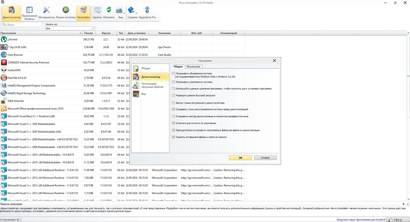
Task: Sort by Версия column header
Action: pyautogui.click(x=106, y=33)
